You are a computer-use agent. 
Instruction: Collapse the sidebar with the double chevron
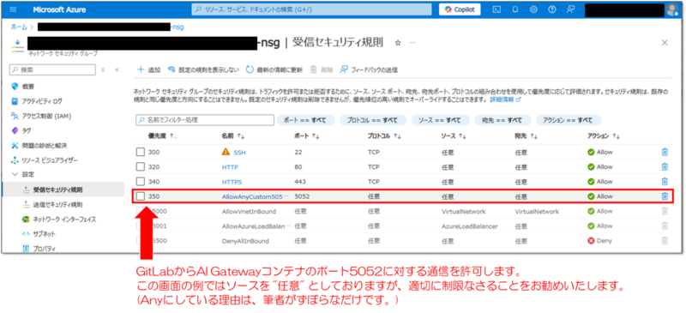pos(117,69)
